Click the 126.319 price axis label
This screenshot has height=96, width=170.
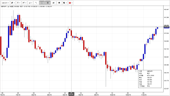[166, 73]
